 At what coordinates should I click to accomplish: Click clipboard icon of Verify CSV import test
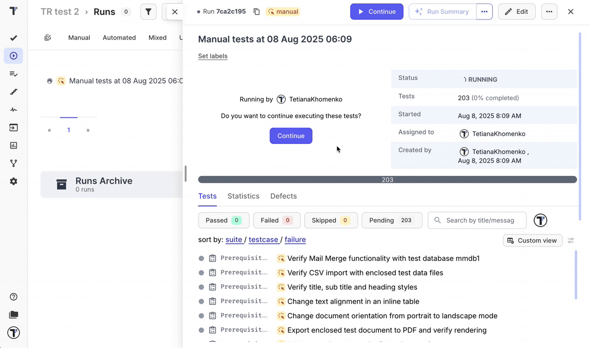pyautogui.click(x=212, y=273)
